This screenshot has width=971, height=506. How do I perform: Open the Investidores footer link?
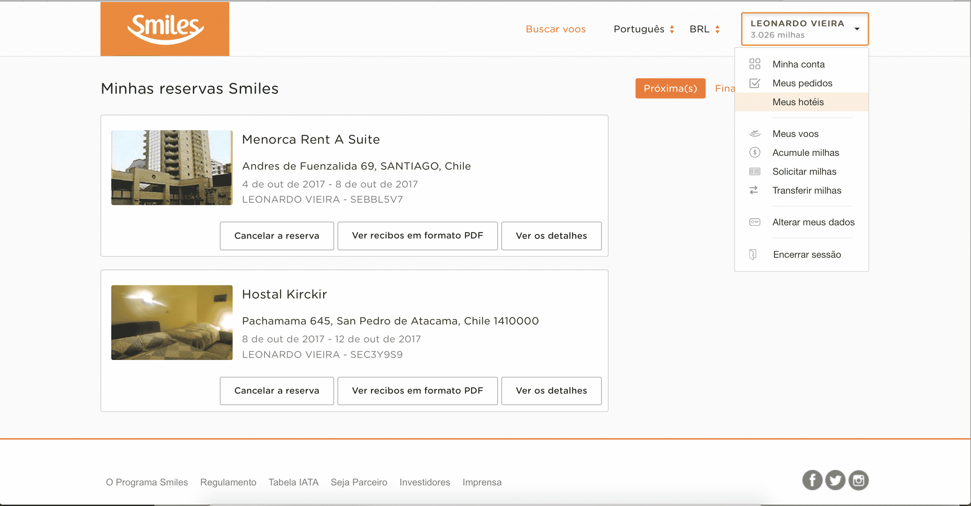424,482
